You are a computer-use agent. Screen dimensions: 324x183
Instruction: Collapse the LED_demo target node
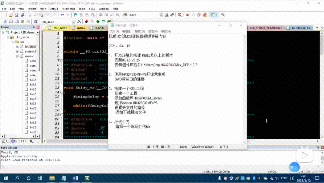tap(8, 37)
